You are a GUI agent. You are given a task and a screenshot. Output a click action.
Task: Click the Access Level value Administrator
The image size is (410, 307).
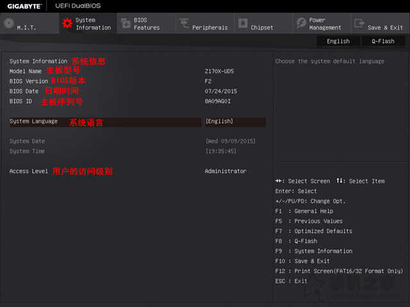[x=225, y=171]
